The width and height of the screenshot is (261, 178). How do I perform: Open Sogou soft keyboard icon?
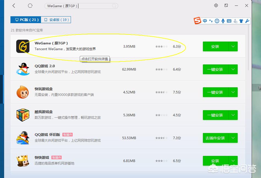(229, 21)
